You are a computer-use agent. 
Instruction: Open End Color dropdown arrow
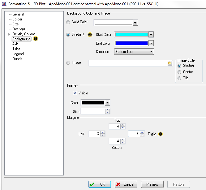(151, 43)
